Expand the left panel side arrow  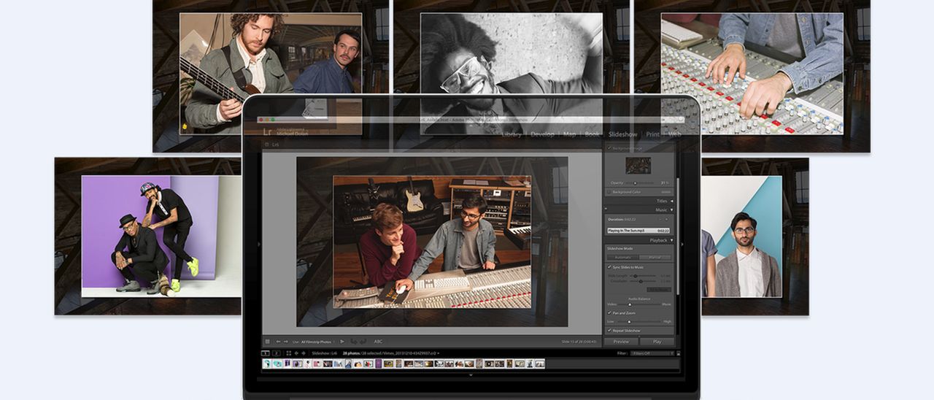point(260,243)
